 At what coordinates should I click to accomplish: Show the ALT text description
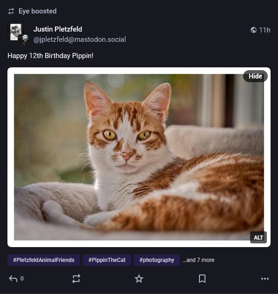(258, 237)
